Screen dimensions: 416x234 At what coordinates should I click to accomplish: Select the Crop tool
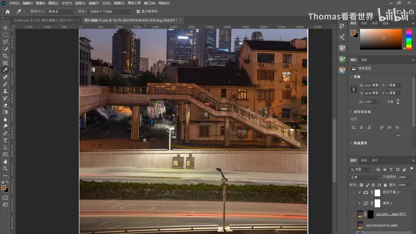[5, 56]
